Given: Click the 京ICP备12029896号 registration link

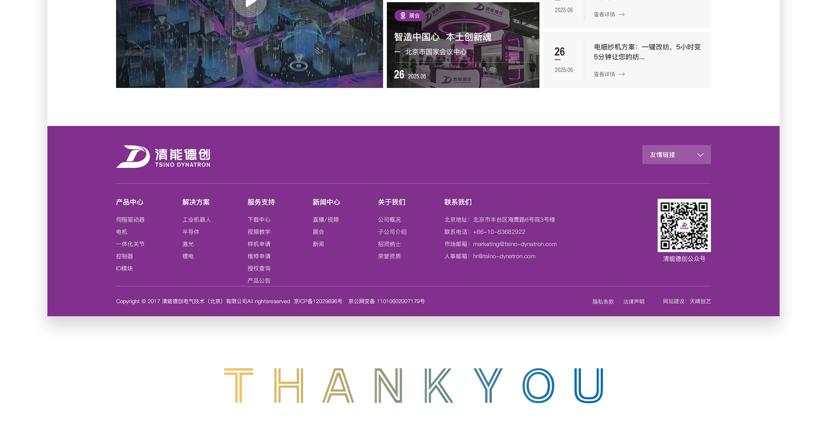Looking at the screenshot, I should (x=318, y=301).
